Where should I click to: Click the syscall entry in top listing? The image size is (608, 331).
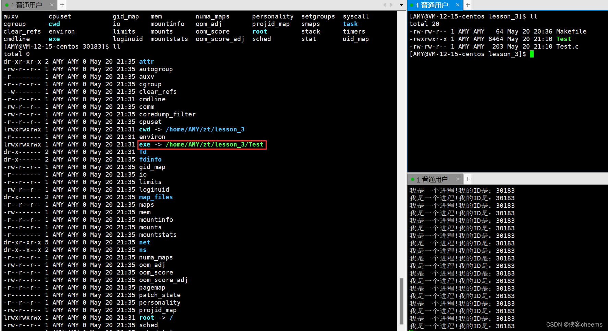click(x=356, y=16)
